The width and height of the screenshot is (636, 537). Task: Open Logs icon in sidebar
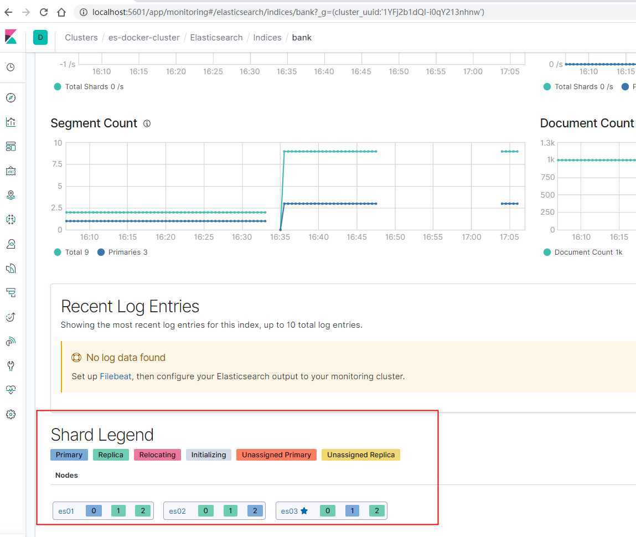[11, 268]
